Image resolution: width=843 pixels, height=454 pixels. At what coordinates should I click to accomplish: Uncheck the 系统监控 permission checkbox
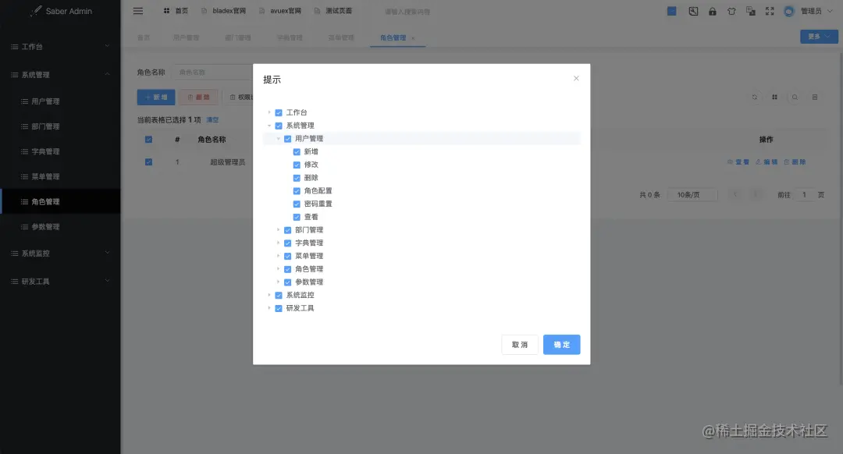pos(279,295)
